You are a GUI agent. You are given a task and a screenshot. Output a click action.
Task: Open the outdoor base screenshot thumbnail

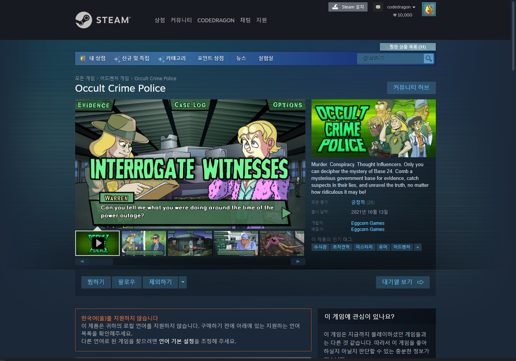190,243
